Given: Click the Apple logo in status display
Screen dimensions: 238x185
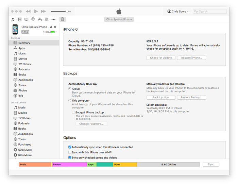Looking at the screenshot, I should click(x=119, y=11).
